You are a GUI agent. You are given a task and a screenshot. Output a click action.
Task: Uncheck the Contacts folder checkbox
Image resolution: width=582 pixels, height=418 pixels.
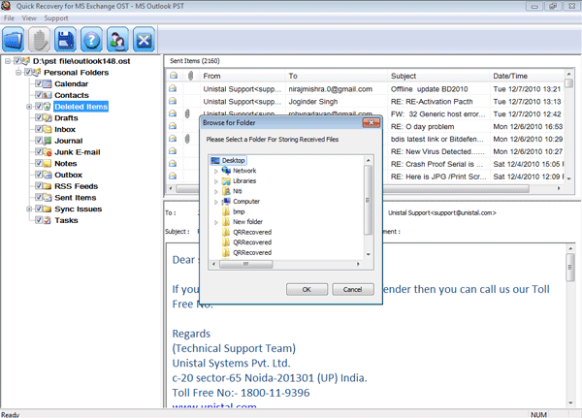point(39,95)
